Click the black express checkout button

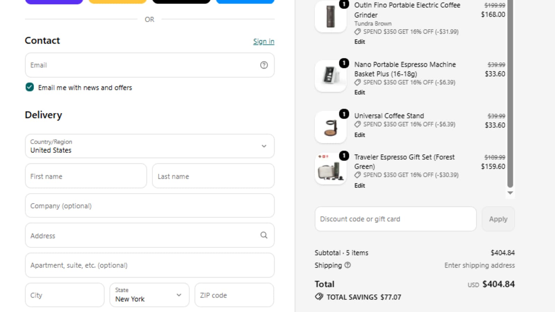pos(181,2)
